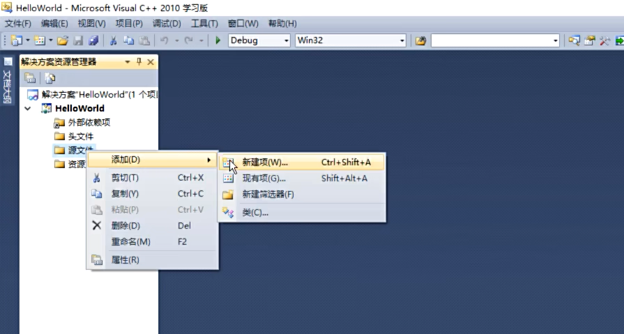Open the 帮助(H) menu
Image resolution: width=624 pixels, height=334 pixels.
282,24
